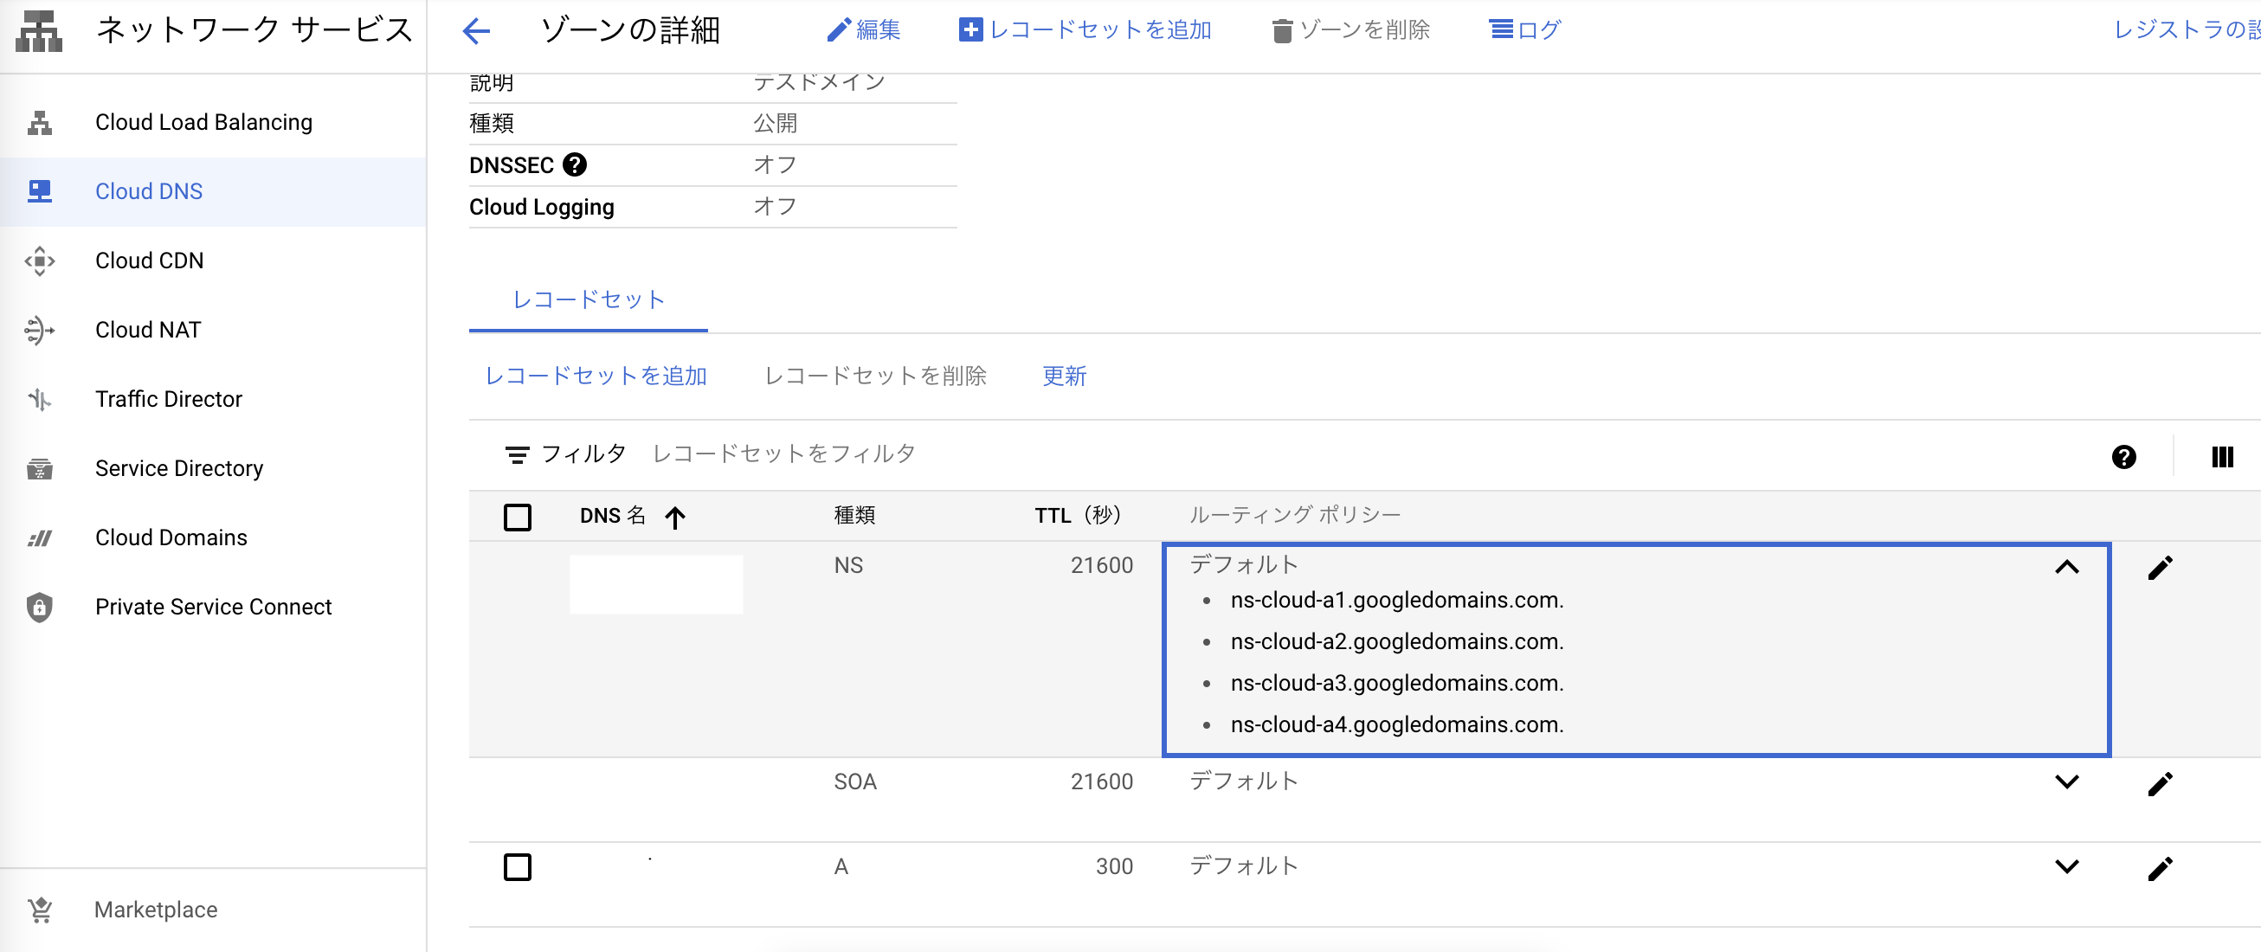Collapse the NS record routing details
Screen dimensions: 2261x952
[2067, 568]
